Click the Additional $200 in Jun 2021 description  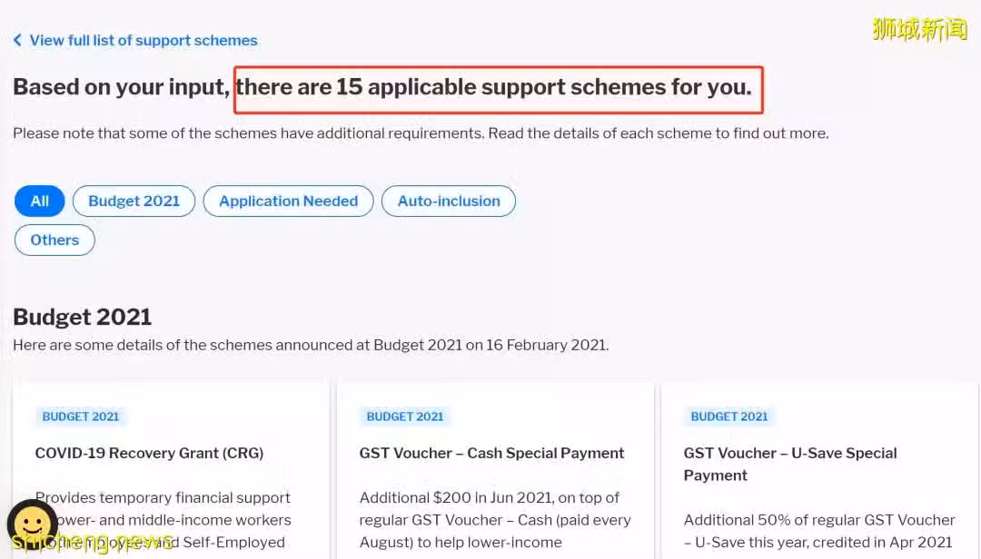(495, 520)
